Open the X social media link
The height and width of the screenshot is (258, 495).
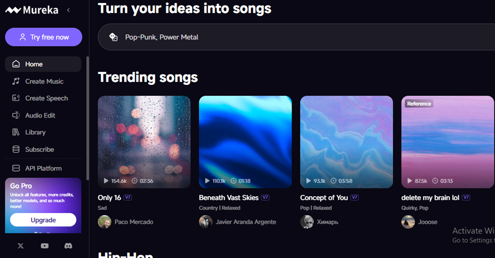click(x=20, y=246)
